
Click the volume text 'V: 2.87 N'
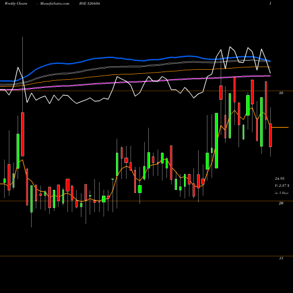click(x=282, y=186)
